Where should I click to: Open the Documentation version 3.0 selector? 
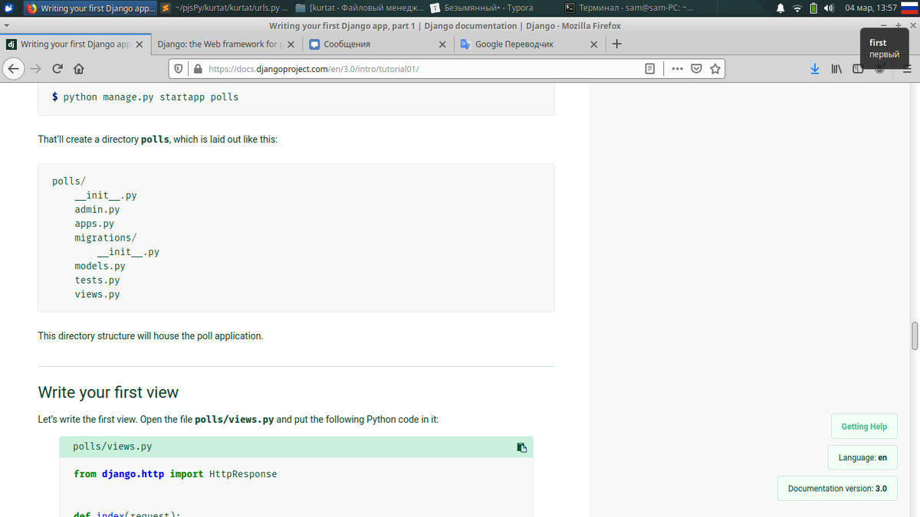pyautogui.click(x=837, y=488)
